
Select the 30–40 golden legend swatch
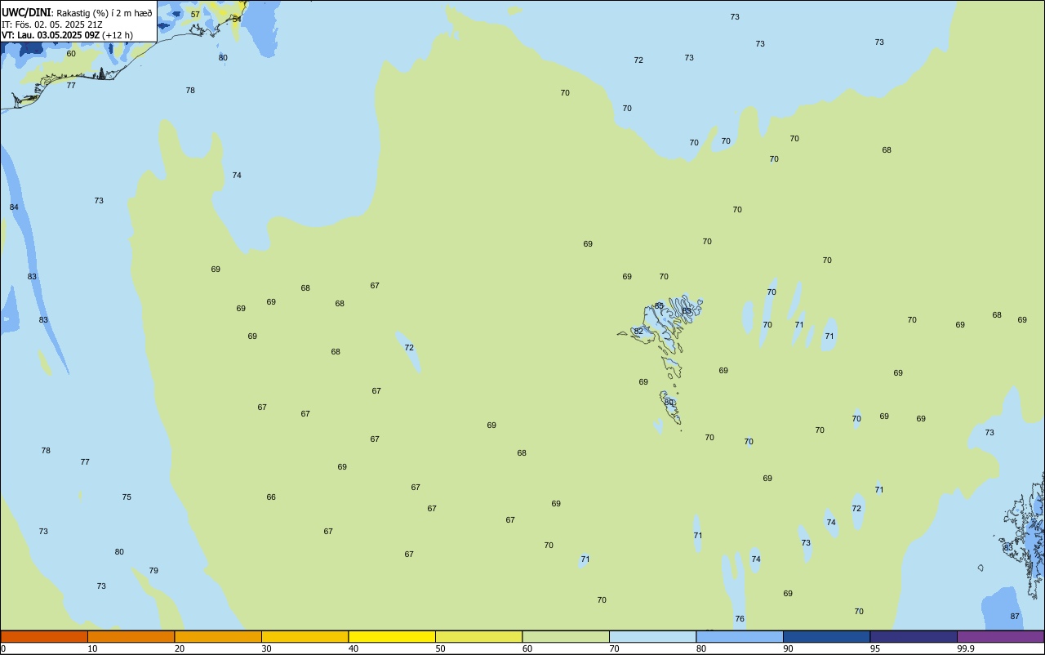click(x=305, y=636)
